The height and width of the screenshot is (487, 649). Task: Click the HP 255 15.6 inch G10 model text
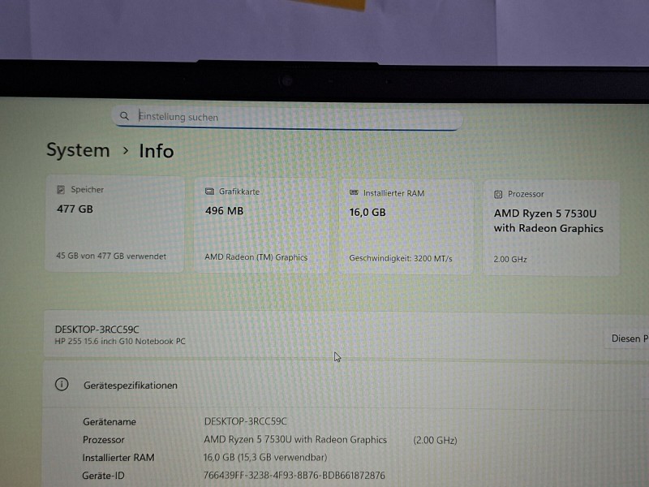120,342
